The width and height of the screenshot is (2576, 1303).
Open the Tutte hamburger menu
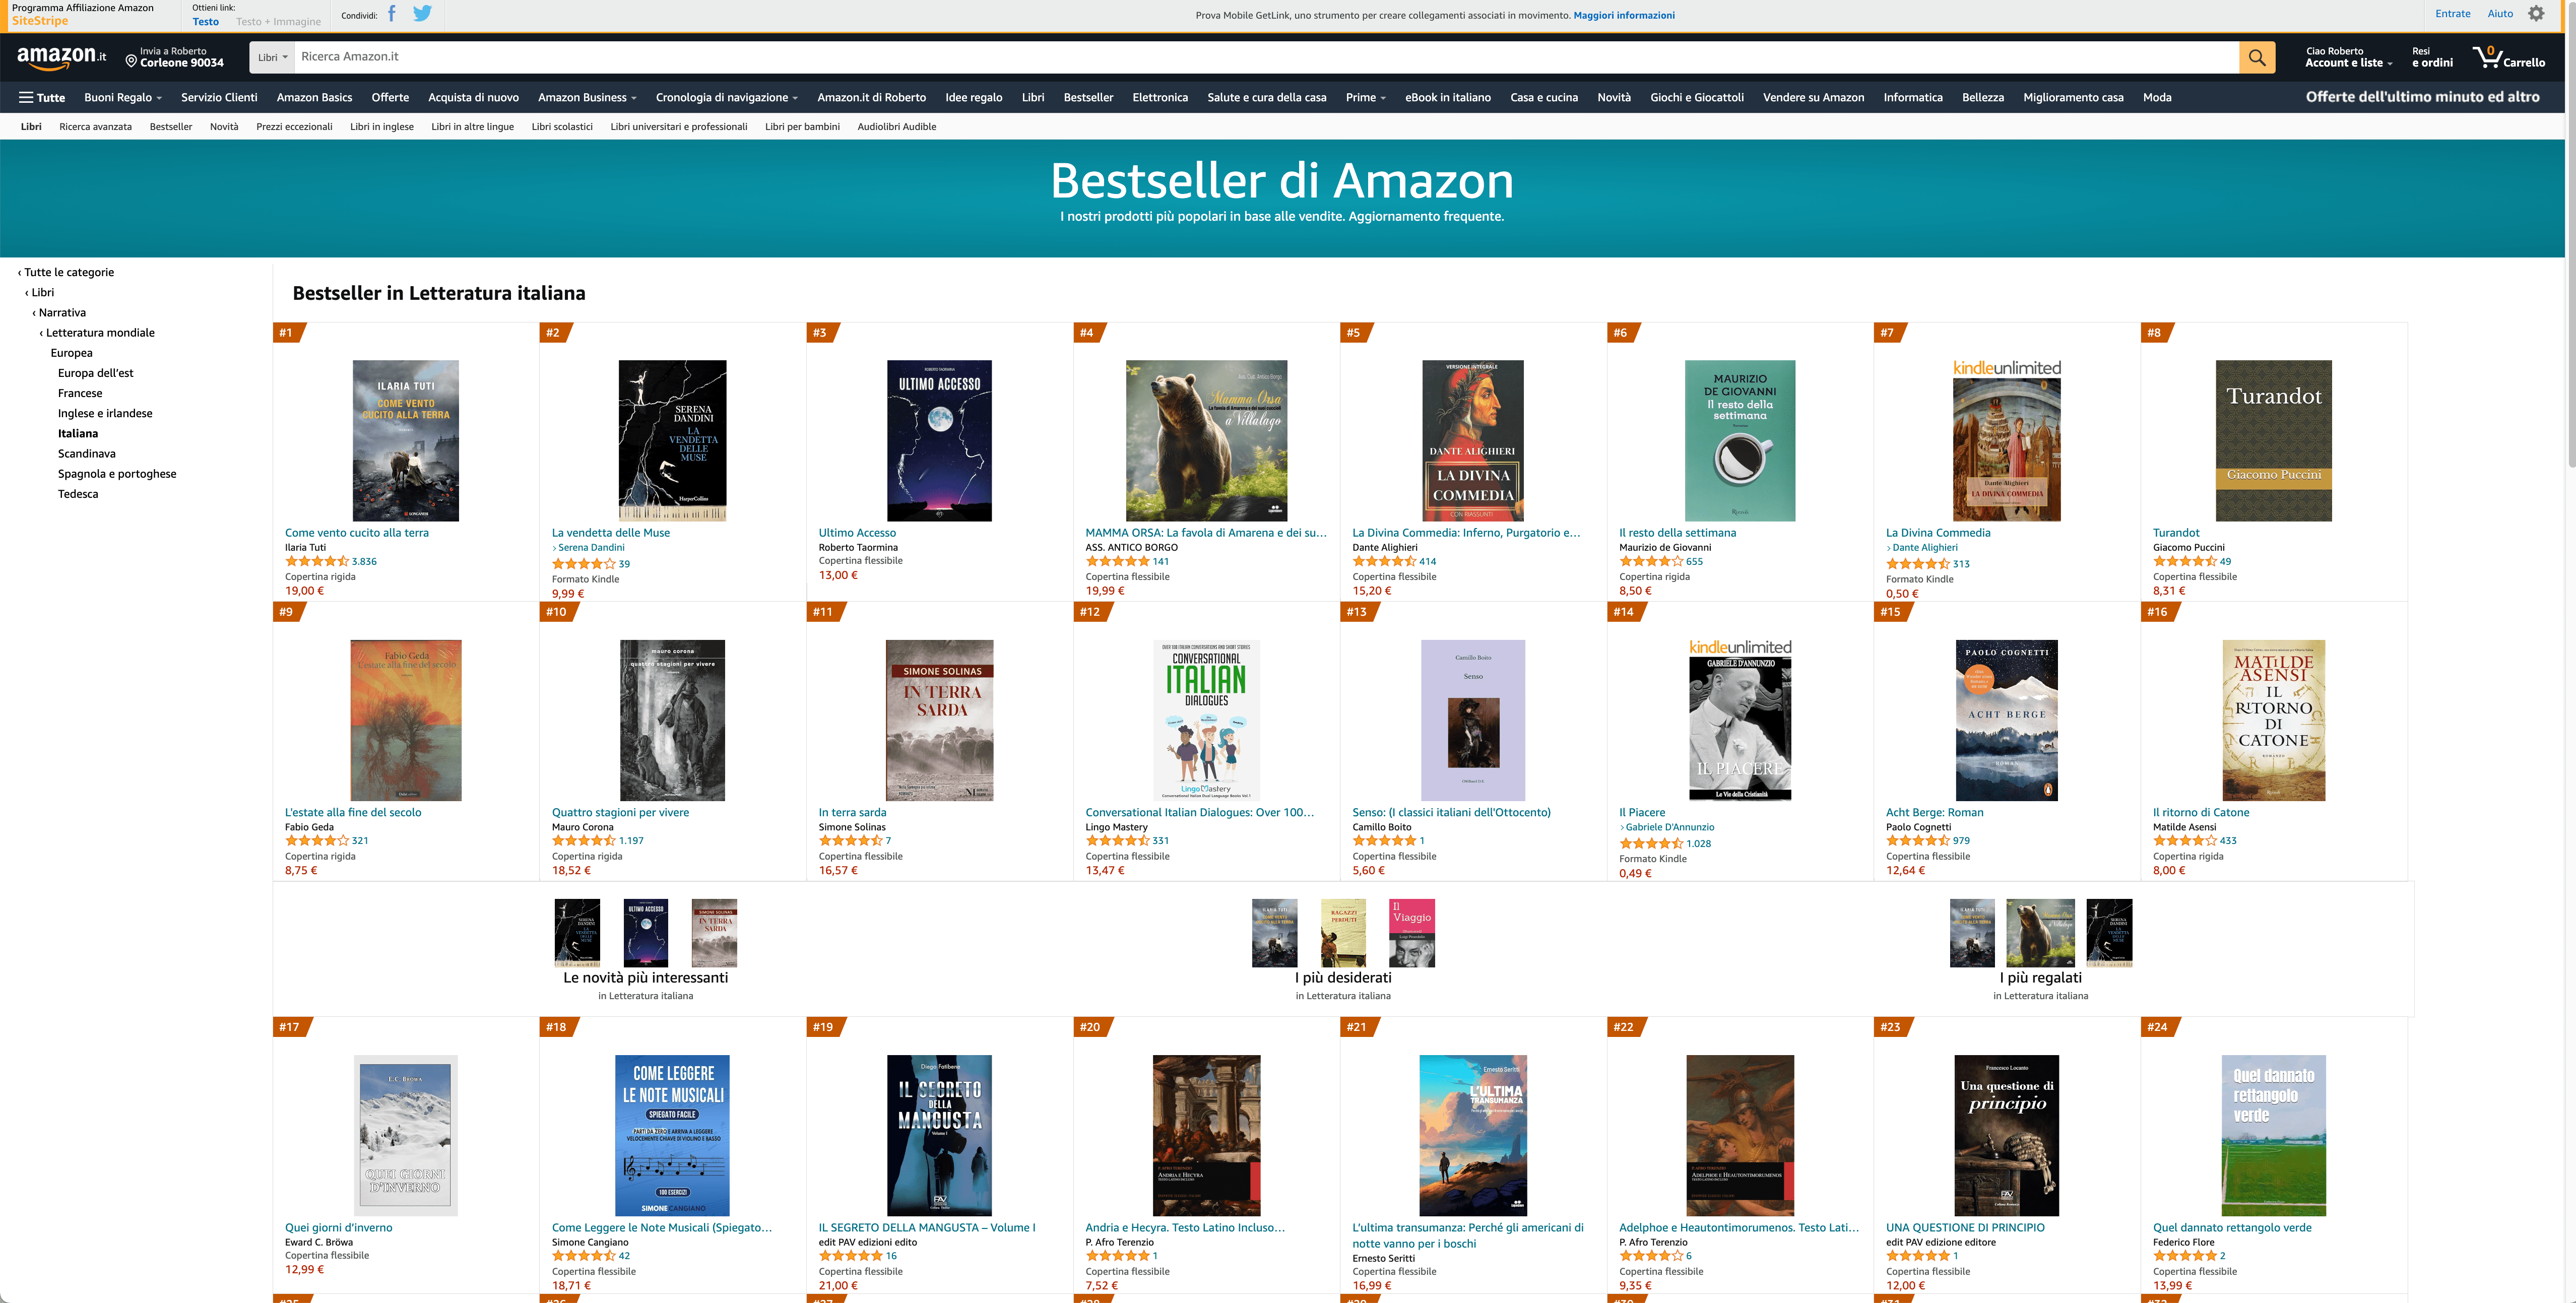tap(42, 97)
